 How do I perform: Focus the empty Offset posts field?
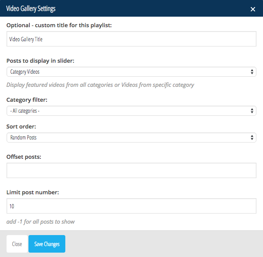[x=131, y=170]
